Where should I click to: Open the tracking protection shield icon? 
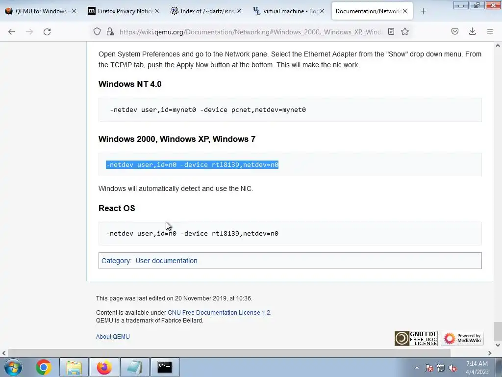coord(97,31)
